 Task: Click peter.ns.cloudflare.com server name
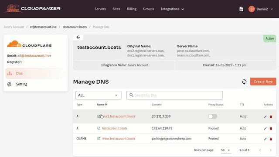point(194,51)
